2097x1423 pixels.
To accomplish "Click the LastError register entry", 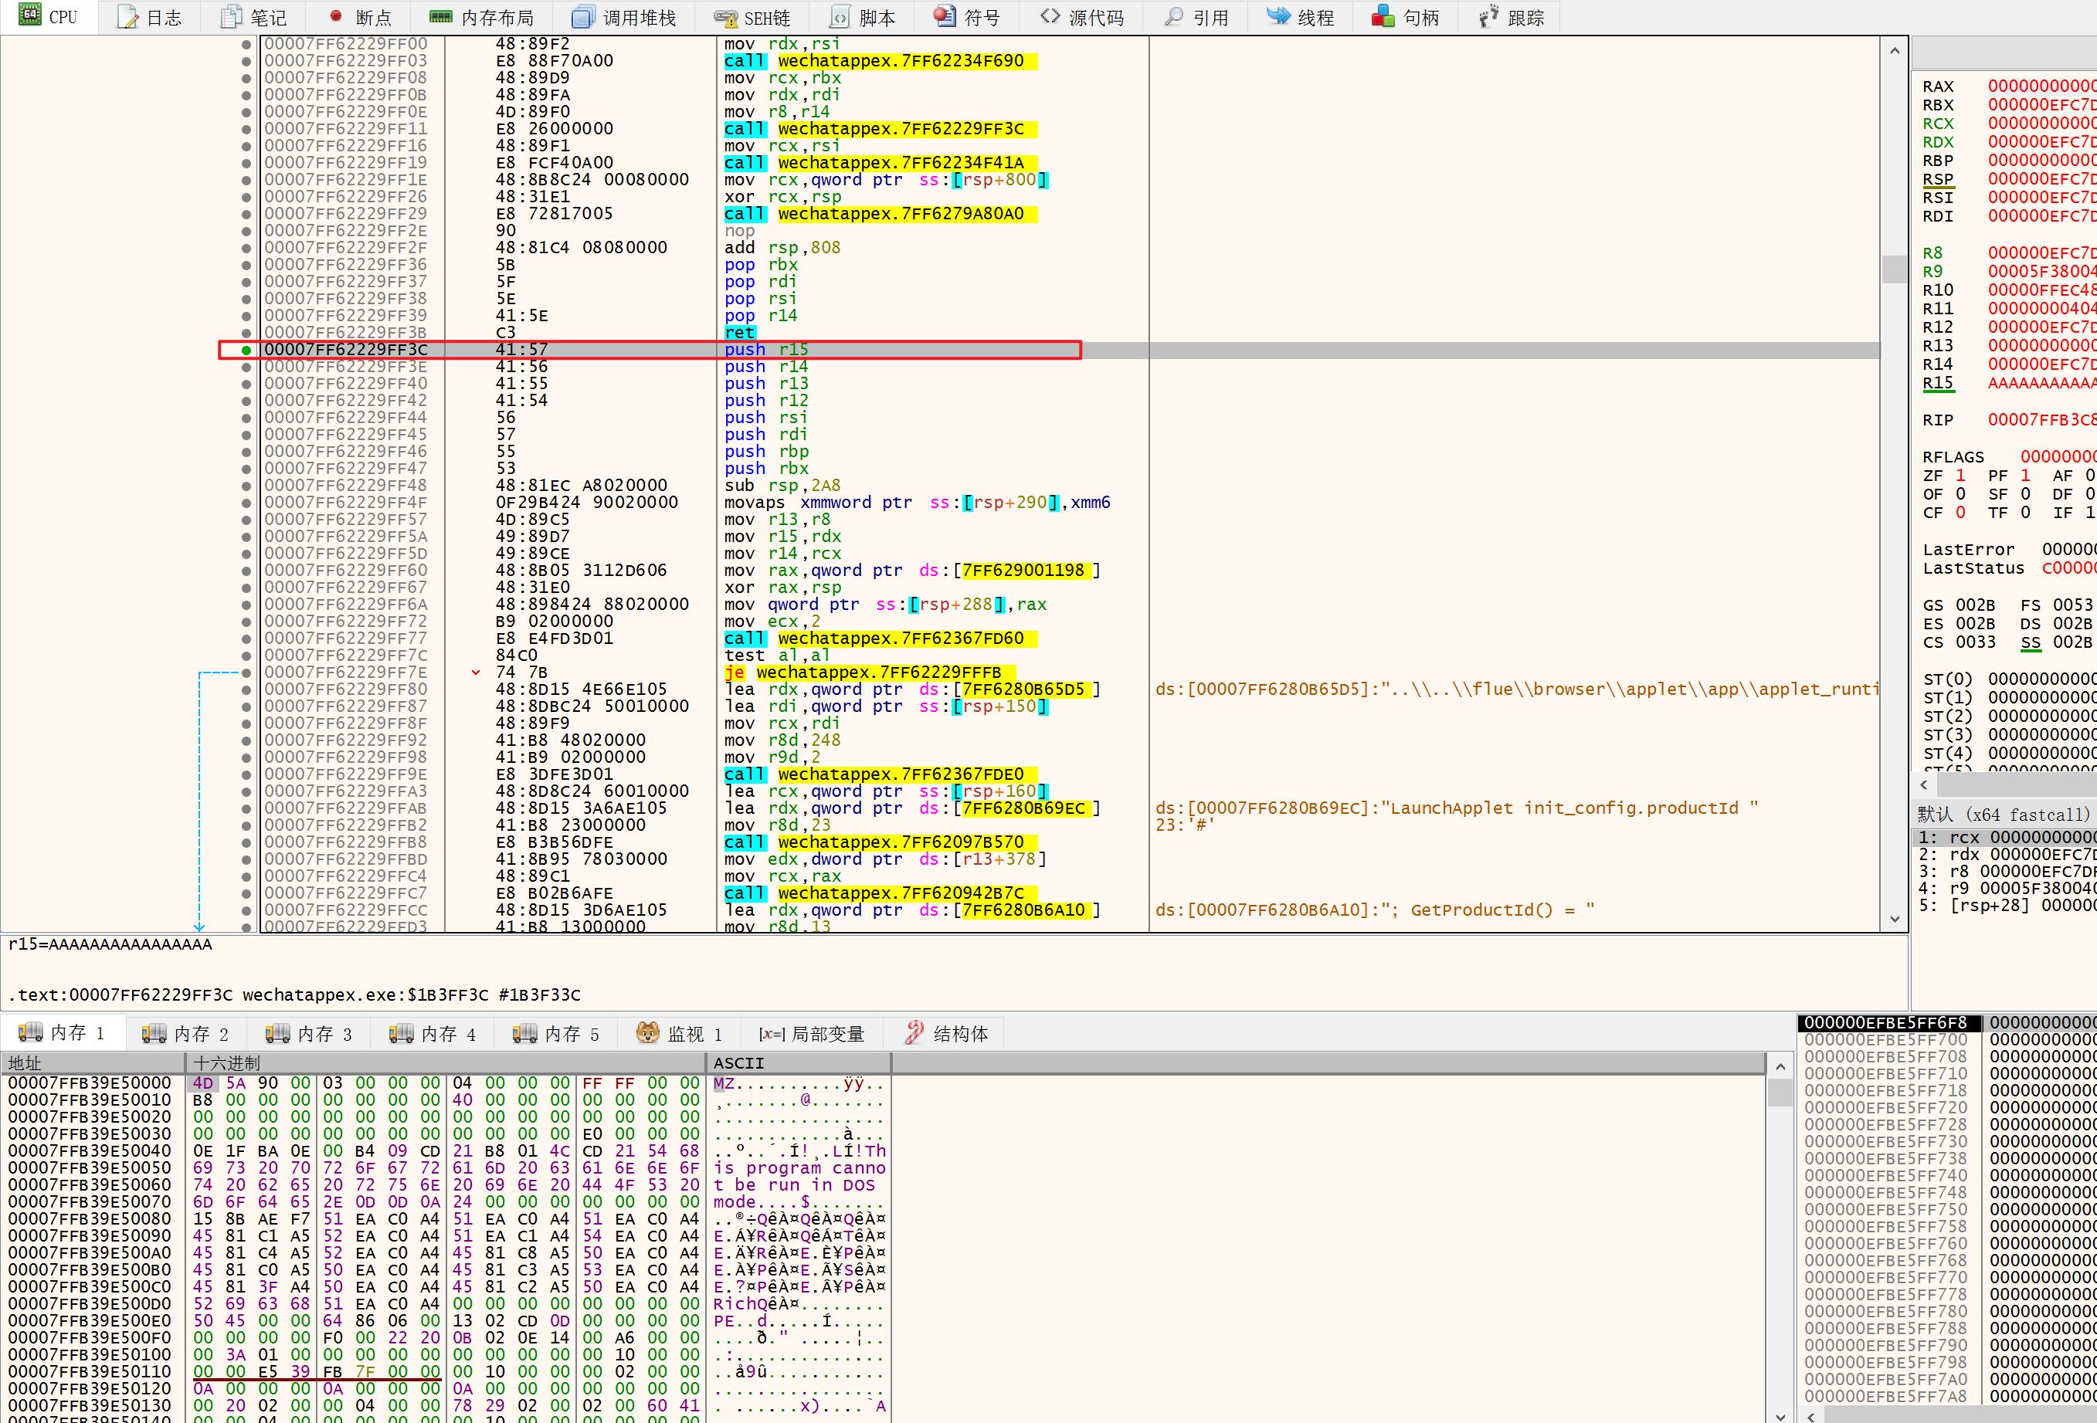I will coord(2009,550).
